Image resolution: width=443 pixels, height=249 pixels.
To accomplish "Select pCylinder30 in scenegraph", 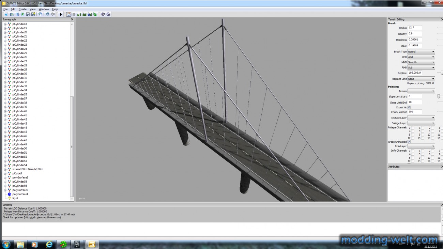I will pos(20,74).
